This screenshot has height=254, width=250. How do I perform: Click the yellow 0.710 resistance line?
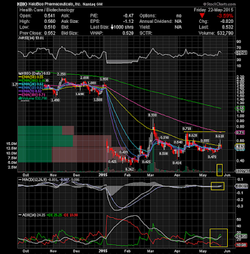[205, 132]
